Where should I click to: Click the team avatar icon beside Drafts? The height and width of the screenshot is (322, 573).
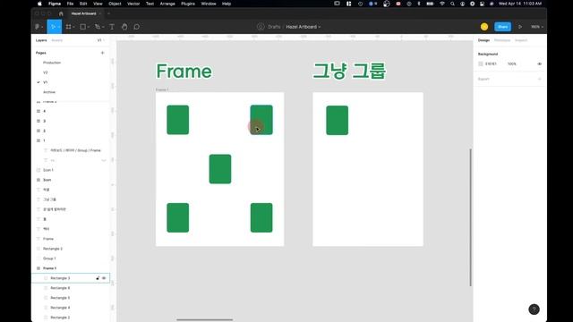[x=261, y=27]
